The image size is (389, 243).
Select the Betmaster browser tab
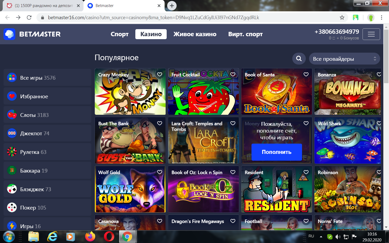point(124,6)
